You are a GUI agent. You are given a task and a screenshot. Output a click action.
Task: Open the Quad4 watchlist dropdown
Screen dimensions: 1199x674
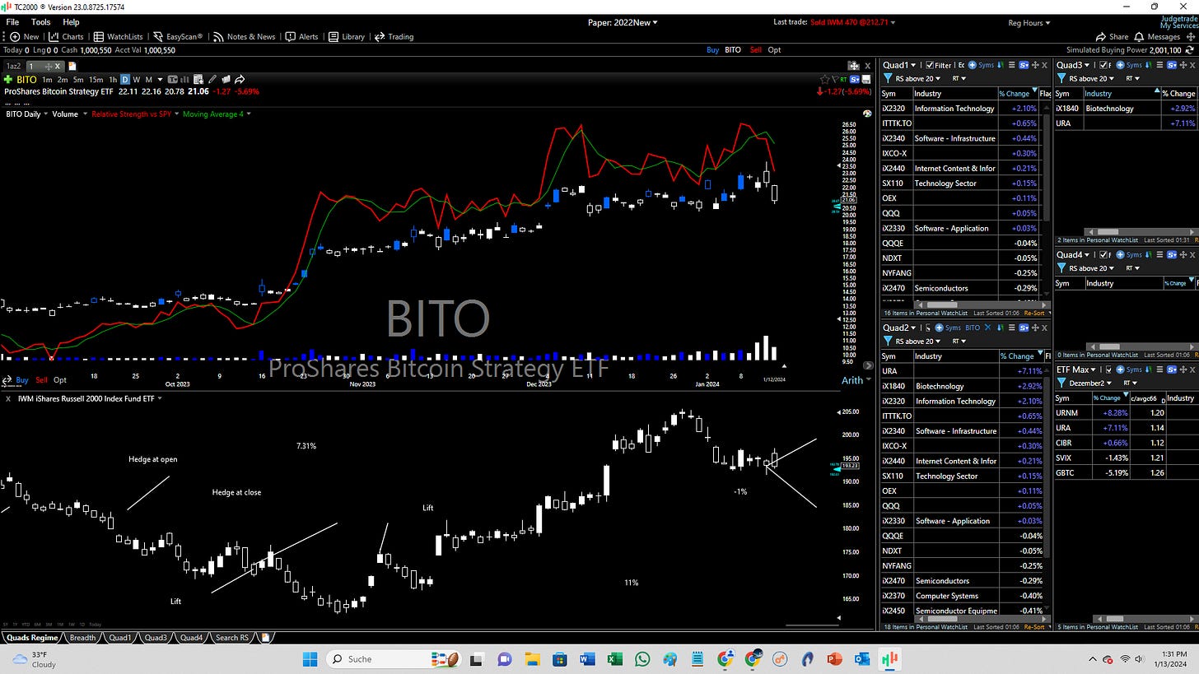point(1071,255)
